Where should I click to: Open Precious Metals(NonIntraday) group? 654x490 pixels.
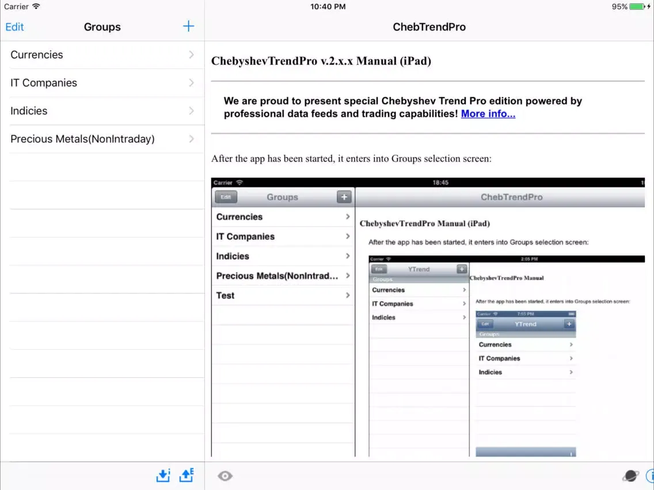[x=102, y=139]
